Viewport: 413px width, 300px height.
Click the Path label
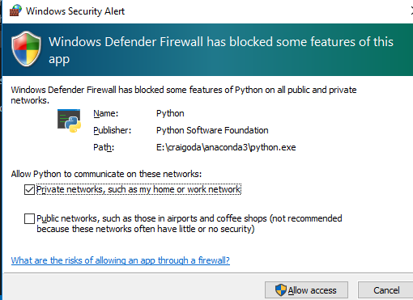tap(104, 147)
